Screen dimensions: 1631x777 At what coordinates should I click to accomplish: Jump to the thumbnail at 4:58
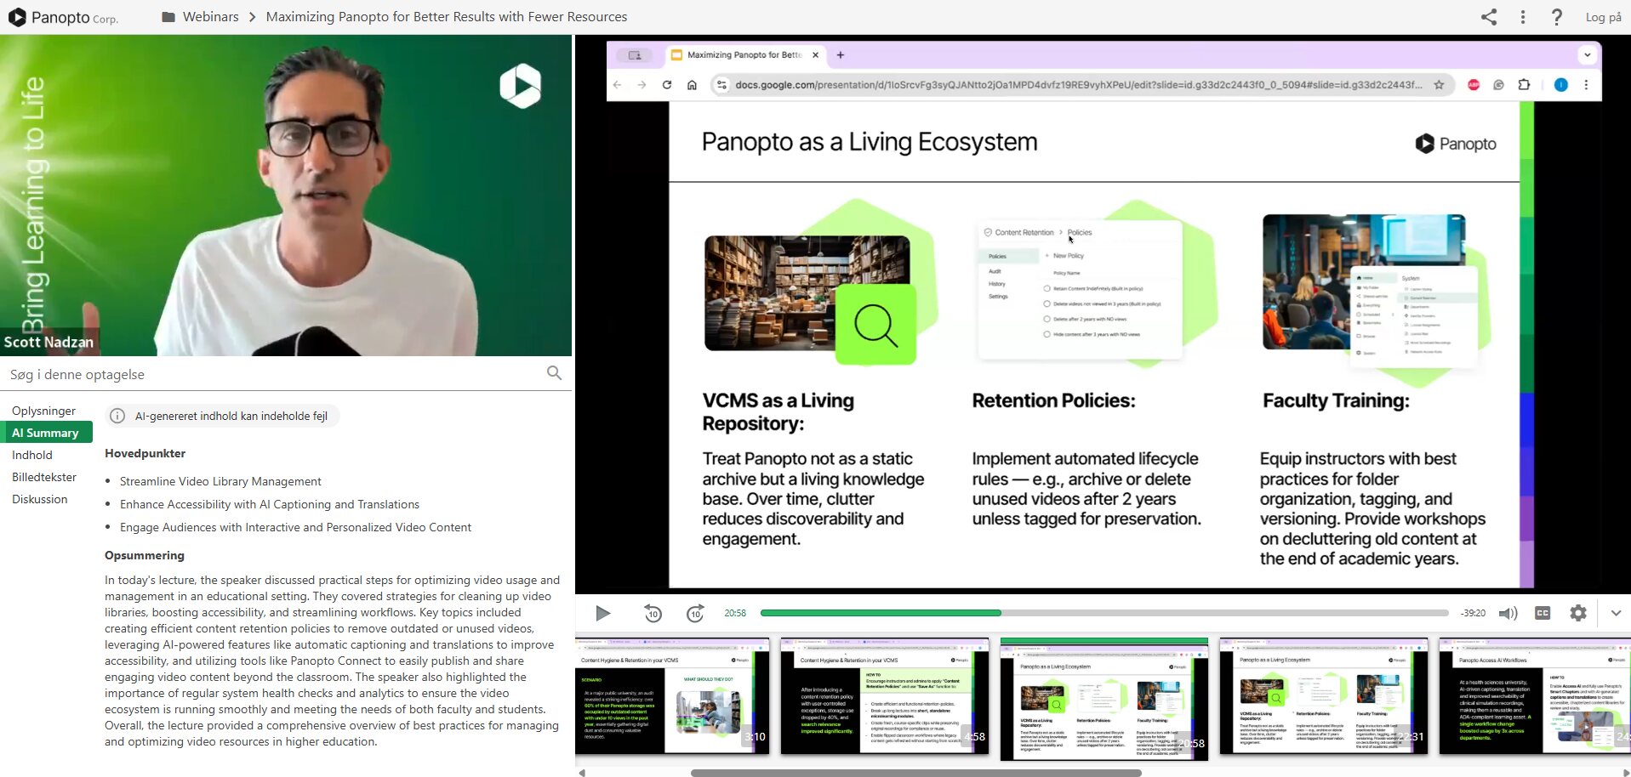click(885, 695)
